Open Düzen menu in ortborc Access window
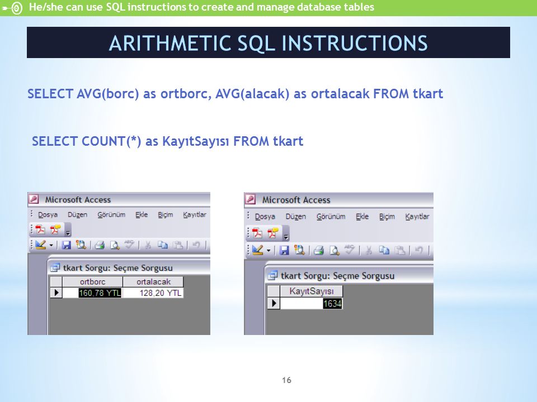537x402 pixels. 77,214
